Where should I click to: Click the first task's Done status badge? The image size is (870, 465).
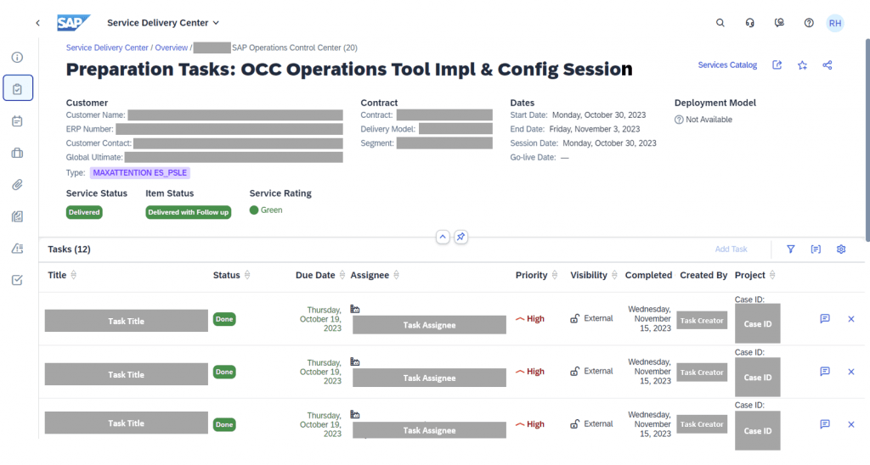[x=224, y=319]
